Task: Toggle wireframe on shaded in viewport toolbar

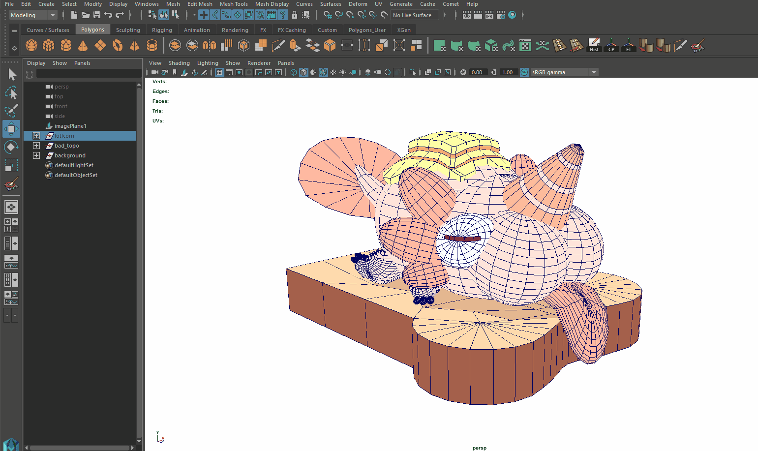Action: point(323,72)
